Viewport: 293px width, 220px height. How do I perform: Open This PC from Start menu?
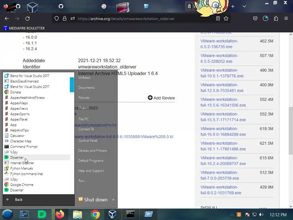84,119
